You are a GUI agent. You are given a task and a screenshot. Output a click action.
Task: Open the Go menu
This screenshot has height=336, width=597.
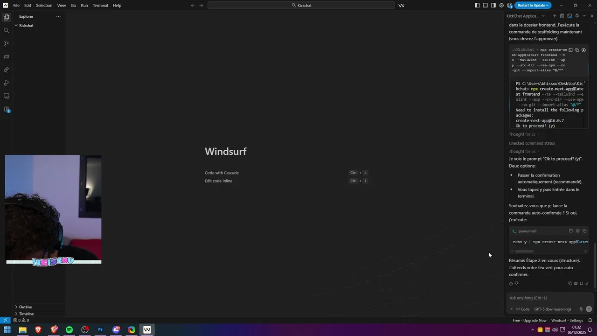(73, 5)
